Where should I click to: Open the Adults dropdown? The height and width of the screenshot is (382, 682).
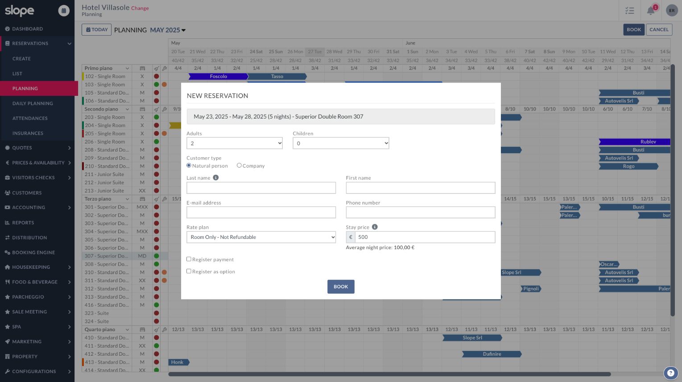[x=235, y=143]
